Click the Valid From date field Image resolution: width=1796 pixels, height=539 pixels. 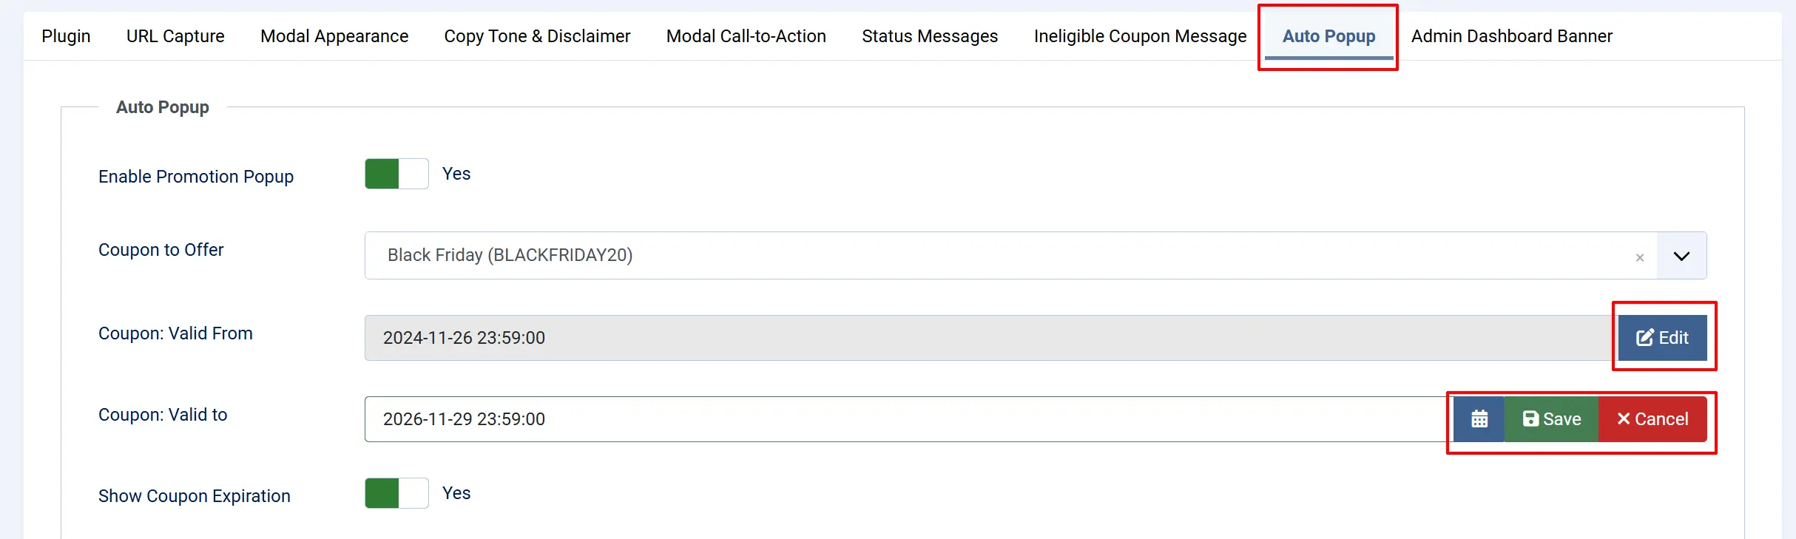[991, 338]
